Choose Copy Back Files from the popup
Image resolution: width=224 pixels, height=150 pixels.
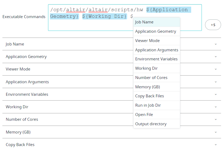click(156, 96)
